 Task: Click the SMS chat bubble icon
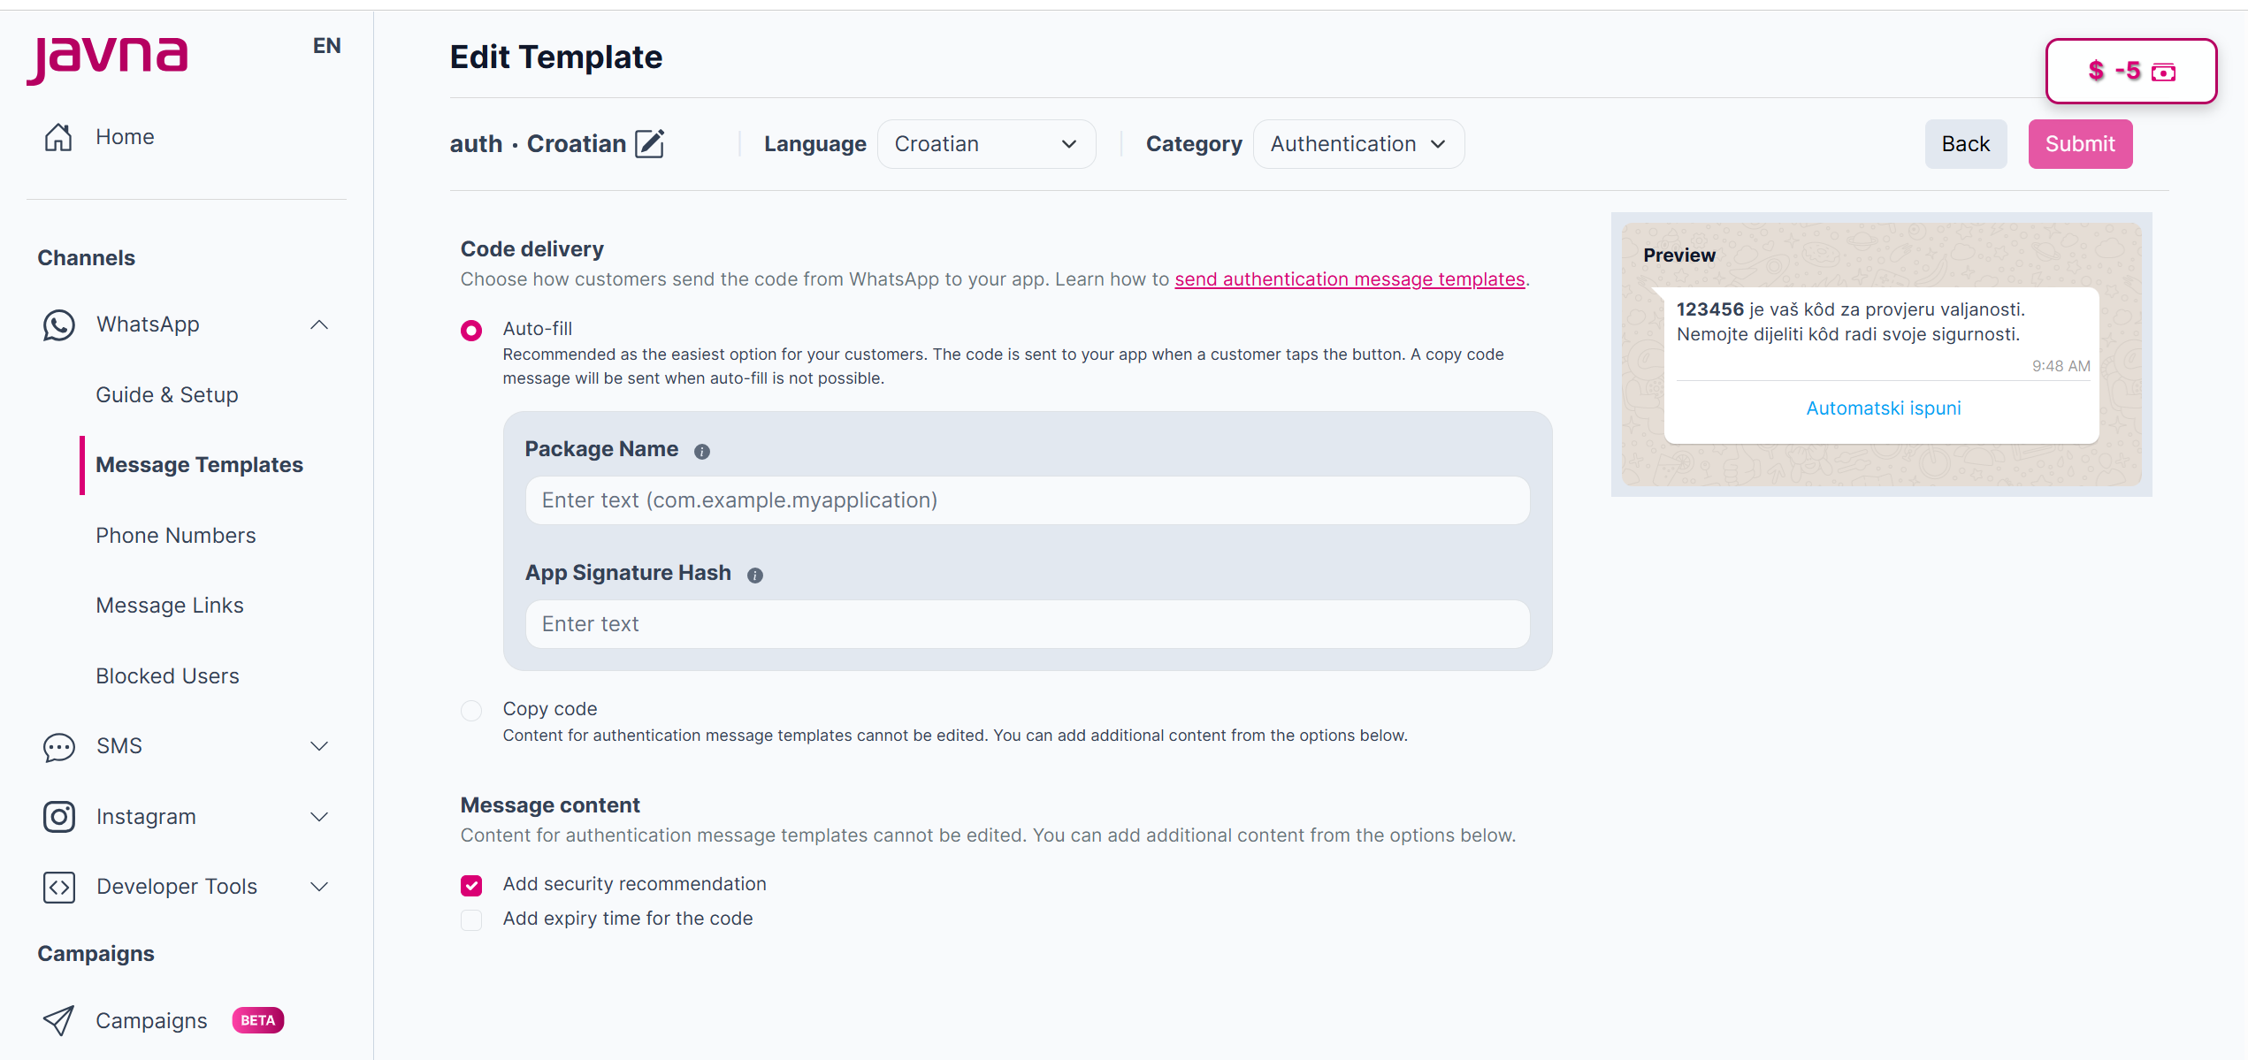point(58,747)
